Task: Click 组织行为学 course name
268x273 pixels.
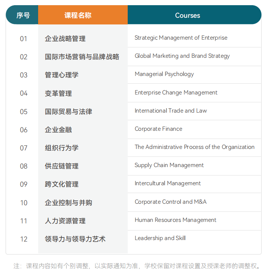Action: [x=61, y=148]
